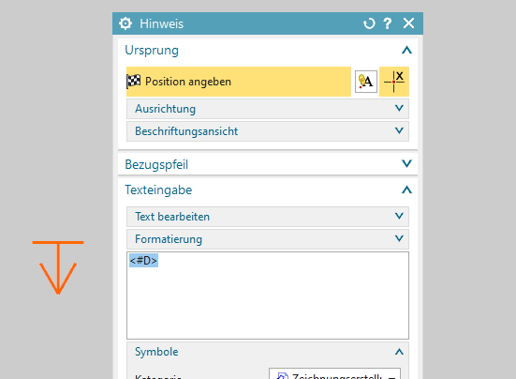Expand the Text bearbeiten group
Image resolution: width=516 pixels, height=379 pixels.
[x=268, y=217]
